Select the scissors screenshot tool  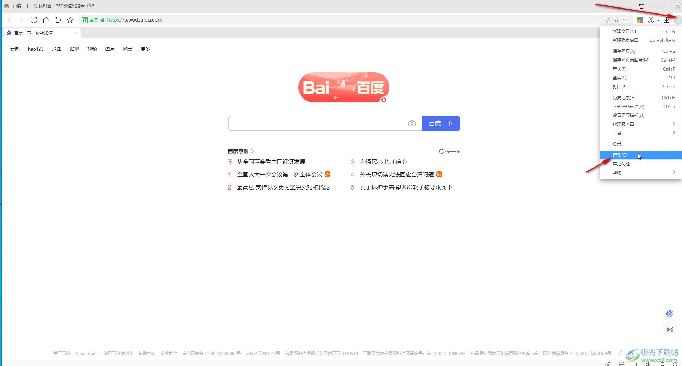click(x=651, y=20)
